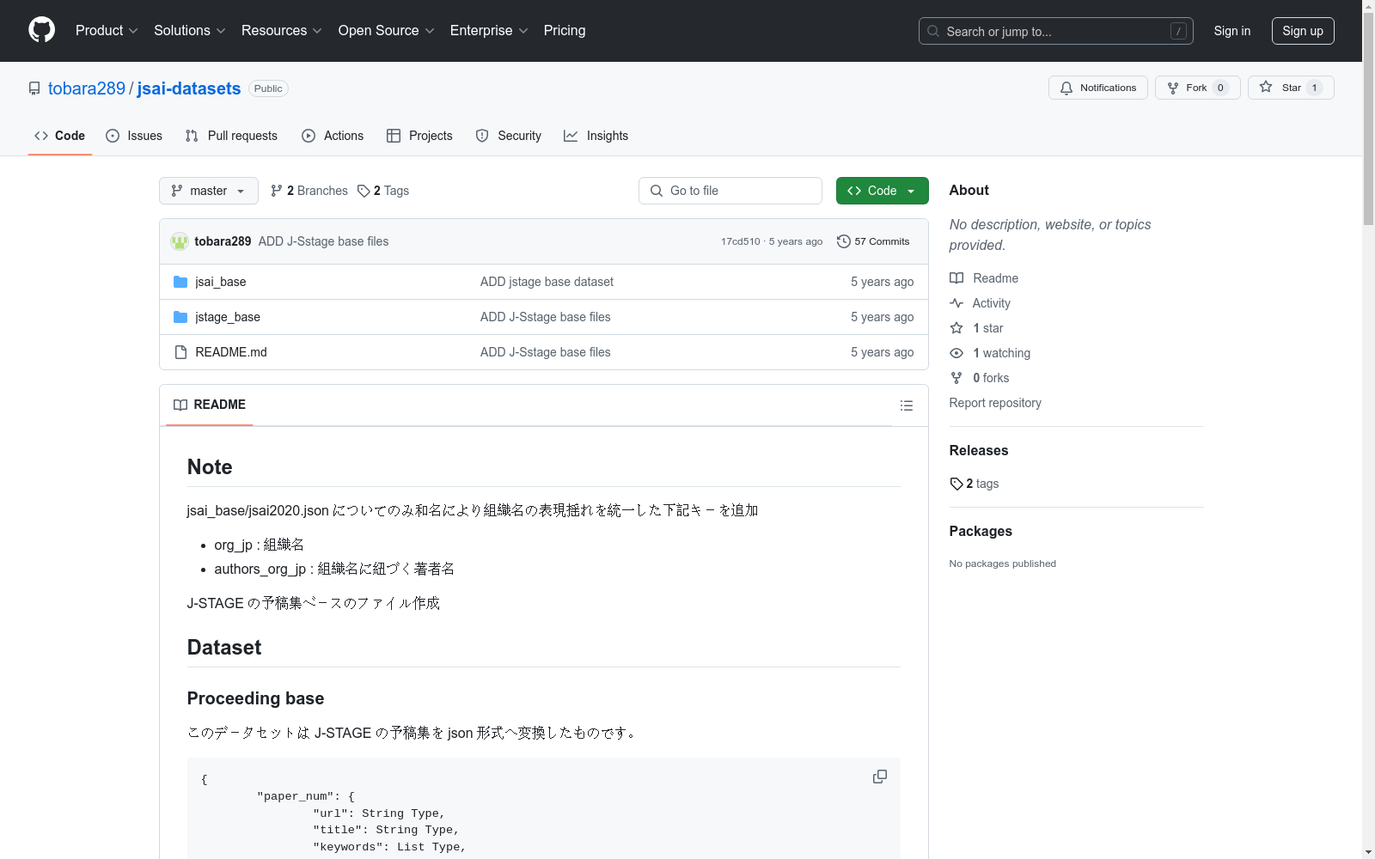Click the Go to file search field

[x=730, y=191]
